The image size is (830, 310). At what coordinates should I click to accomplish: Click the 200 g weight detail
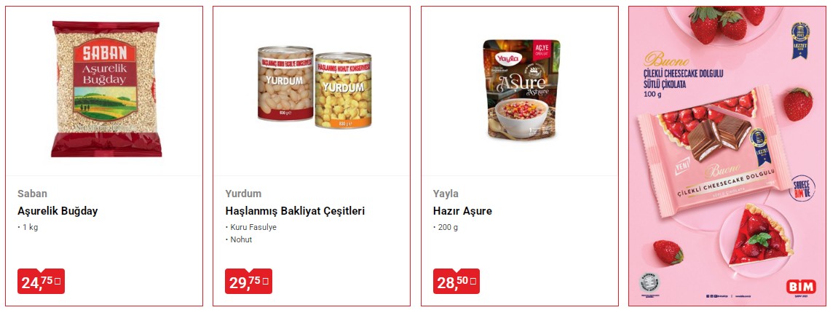pyautogui.click(x=448, y=228)
